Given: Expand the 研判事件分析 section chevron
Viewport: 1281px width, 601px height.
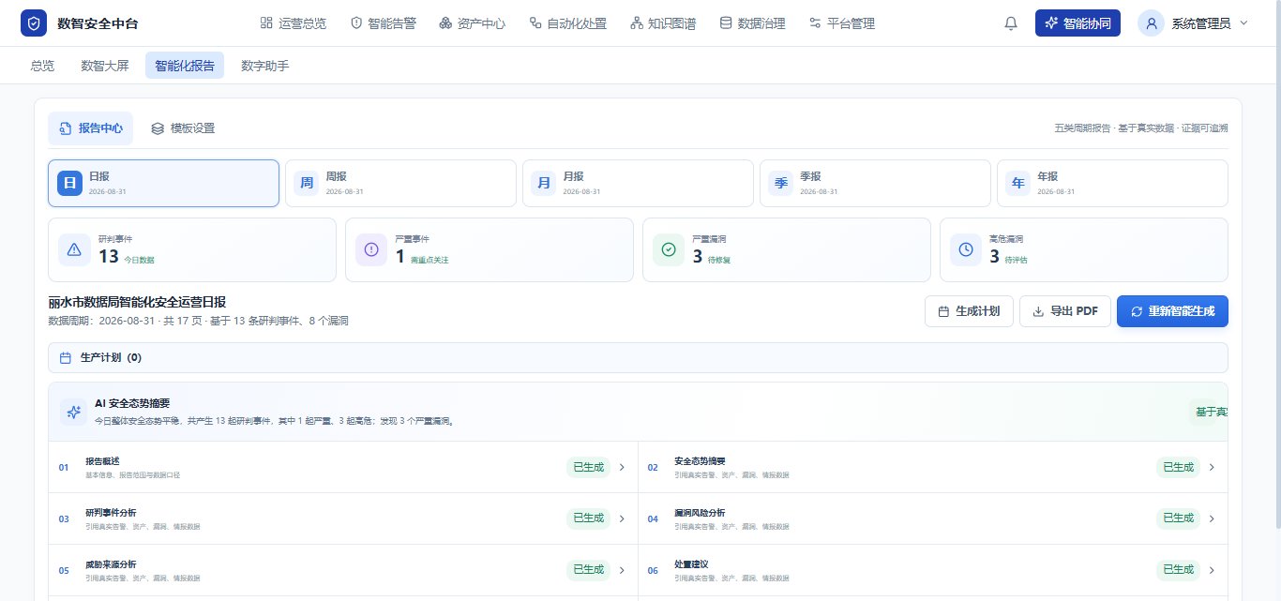Looking at the screenshot, I should [x=621, y=518].
